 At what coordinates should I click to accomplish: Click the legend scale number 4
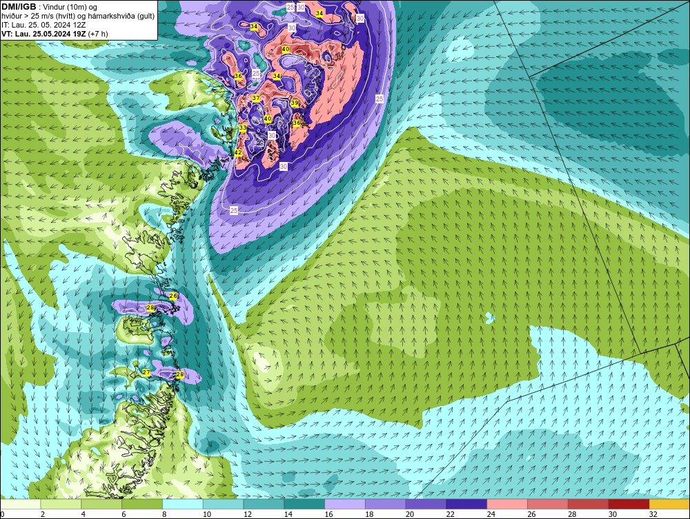83,514
